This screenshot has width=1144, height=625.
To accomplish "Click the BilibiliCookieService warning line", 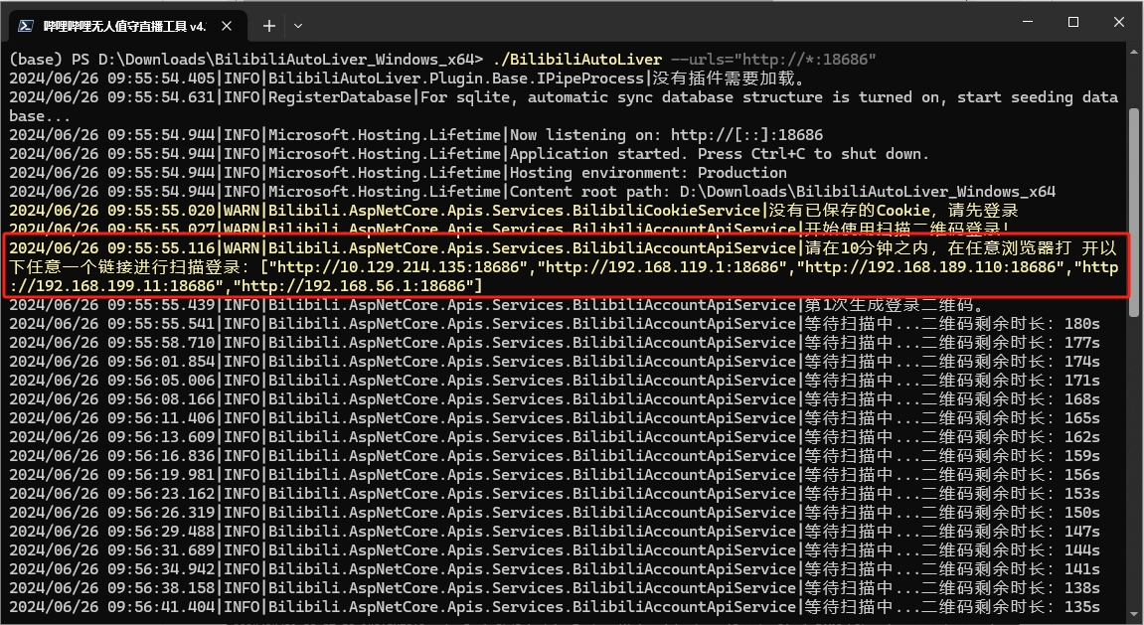I will [x=513, y=211].
